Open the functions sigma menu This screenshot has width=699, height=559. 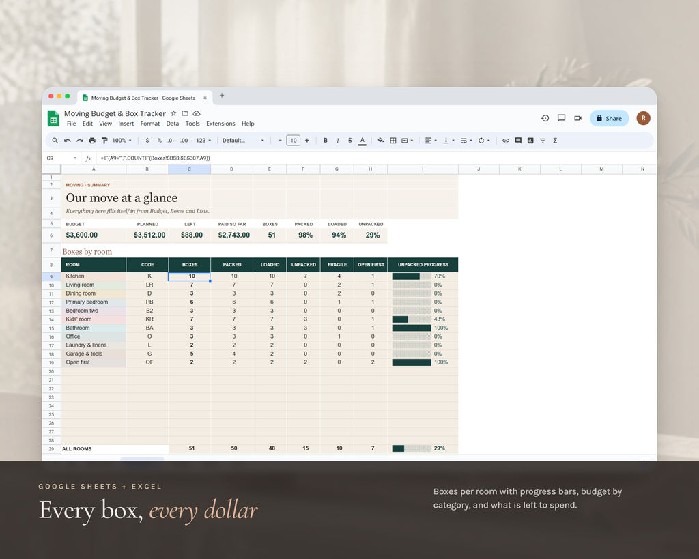pyautogui.click(x=555, y=141)
